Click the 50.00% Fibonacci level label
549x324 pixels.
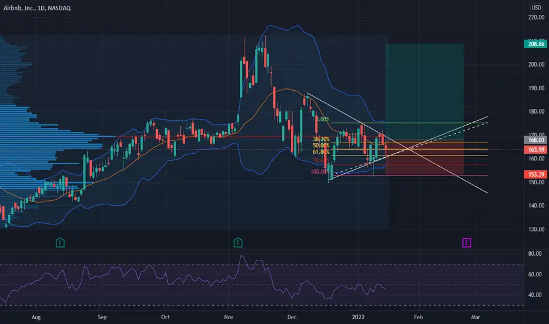(x=321, y=146)
